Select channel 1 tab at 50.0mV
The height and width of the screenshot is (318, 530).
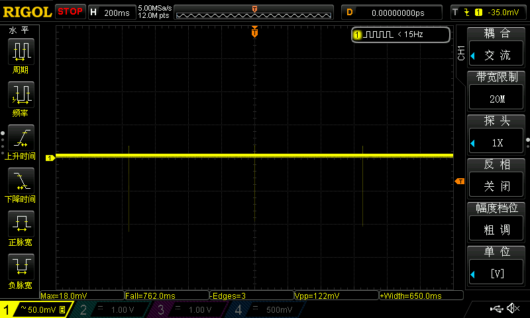click(x=36, y=309)
